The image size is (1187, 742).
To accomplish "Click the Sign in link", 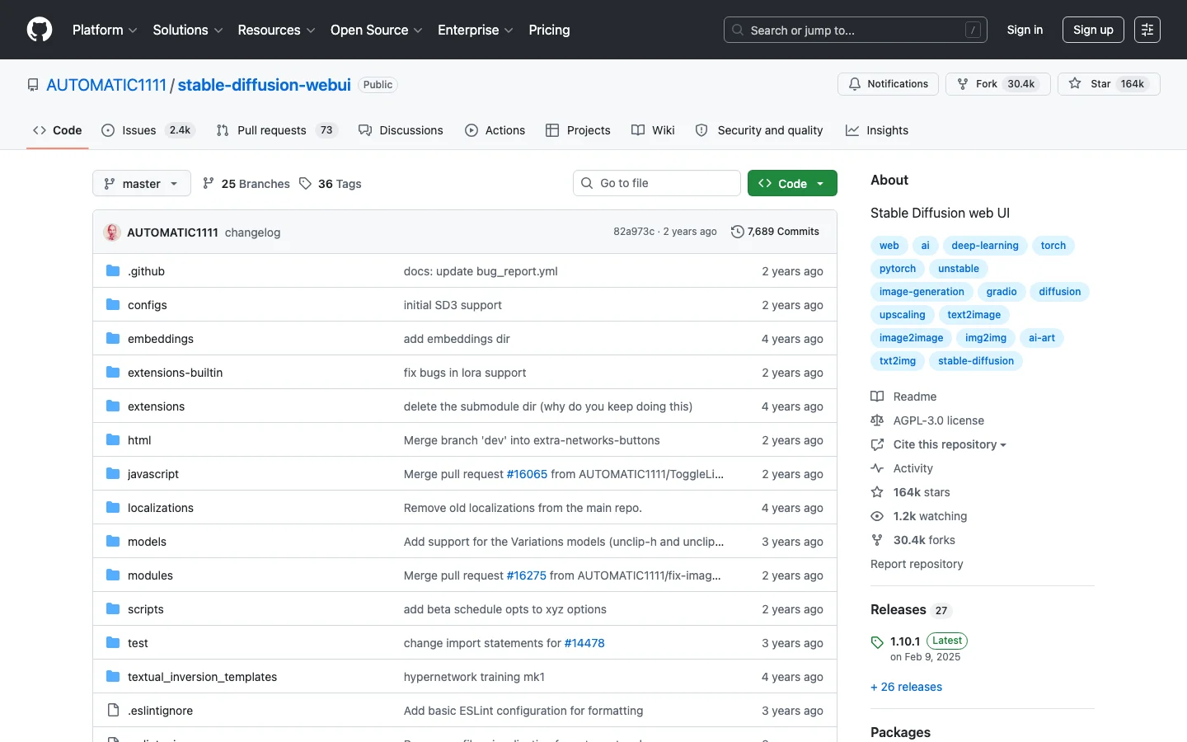I will [x=1025, y=30].
